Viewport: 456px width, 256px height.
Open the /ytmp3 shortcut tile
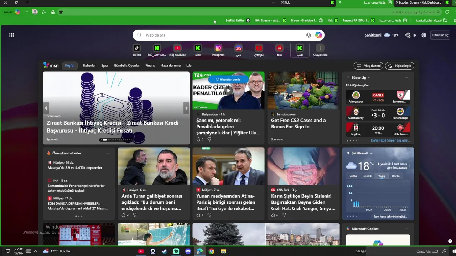coord(259,50)
